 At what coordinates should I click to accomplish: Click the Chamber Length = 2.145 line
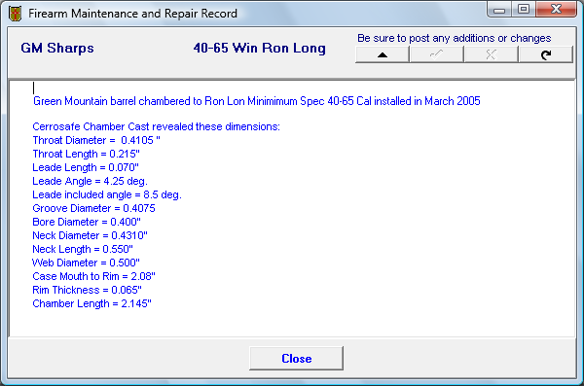click(x=91, y=303)
